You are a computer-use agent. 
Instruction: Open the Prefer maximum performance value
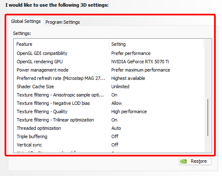coord(141,70)
